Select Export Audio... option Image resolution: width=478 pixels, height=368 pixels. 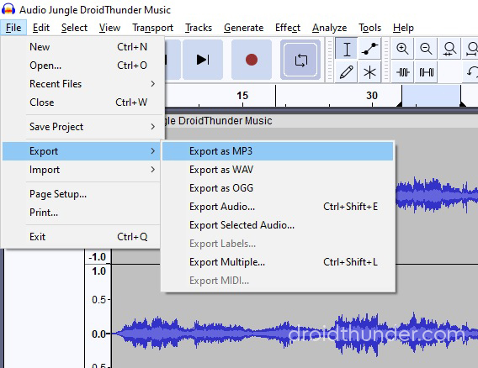(x=278, y=207)
